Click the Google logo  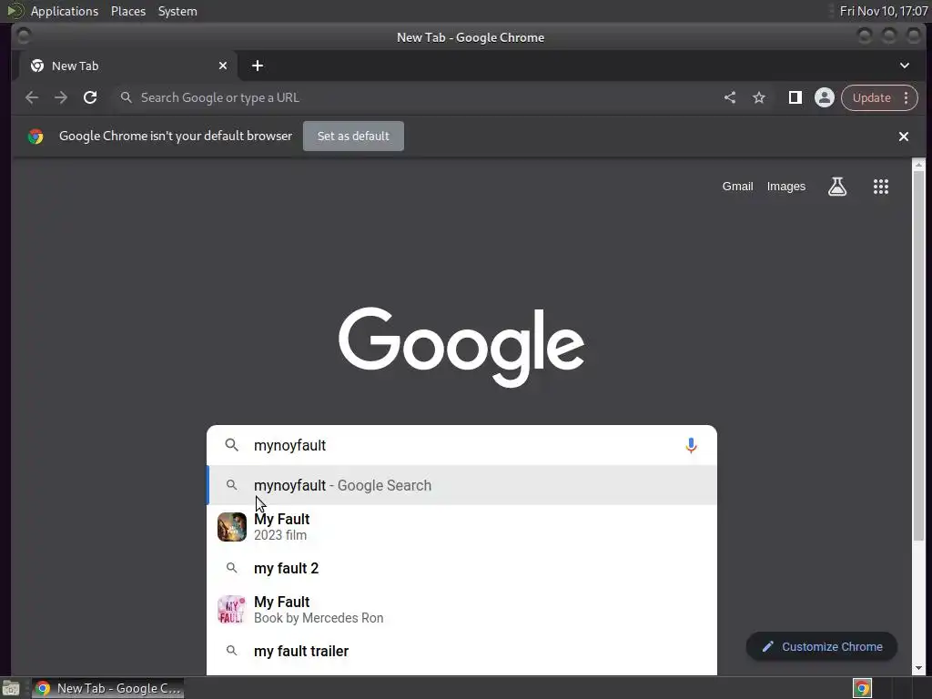point(461,347)
